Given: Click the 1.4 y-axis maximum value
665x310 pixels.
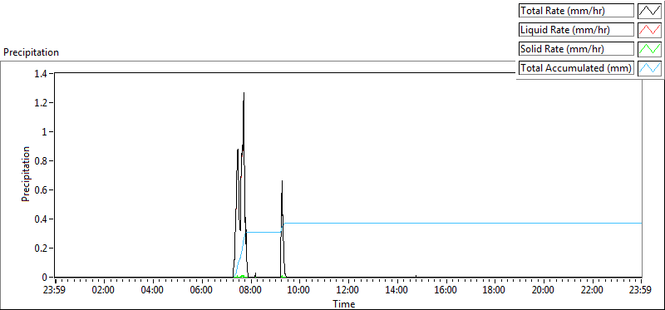Looking at the screenshot, I should click(x=42, y=74).
